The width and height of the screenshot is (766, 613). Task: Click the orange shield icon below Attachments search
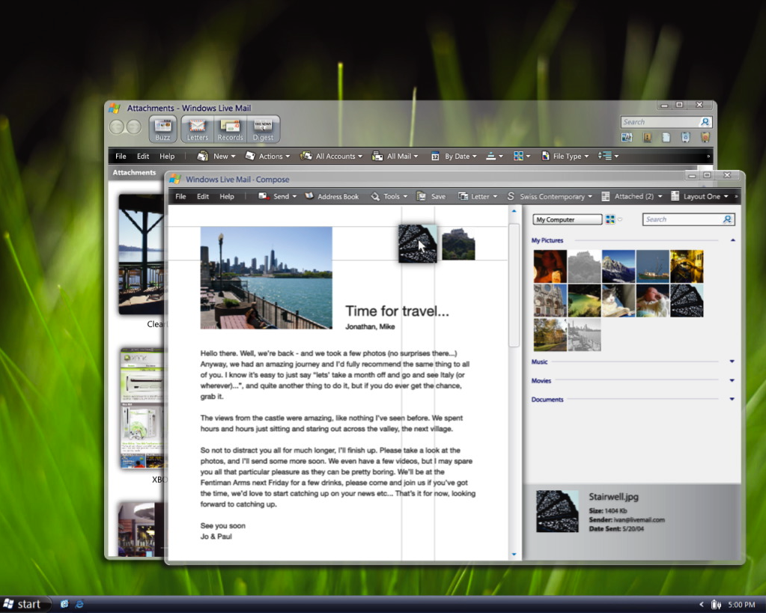click(x=705, y=137)
